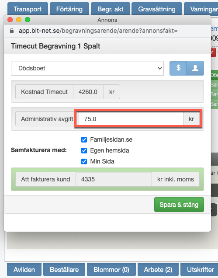This screenshot has height=278, width=218.
Task: Open the Arbete (2) tab
Action: (x=158, y=270)
